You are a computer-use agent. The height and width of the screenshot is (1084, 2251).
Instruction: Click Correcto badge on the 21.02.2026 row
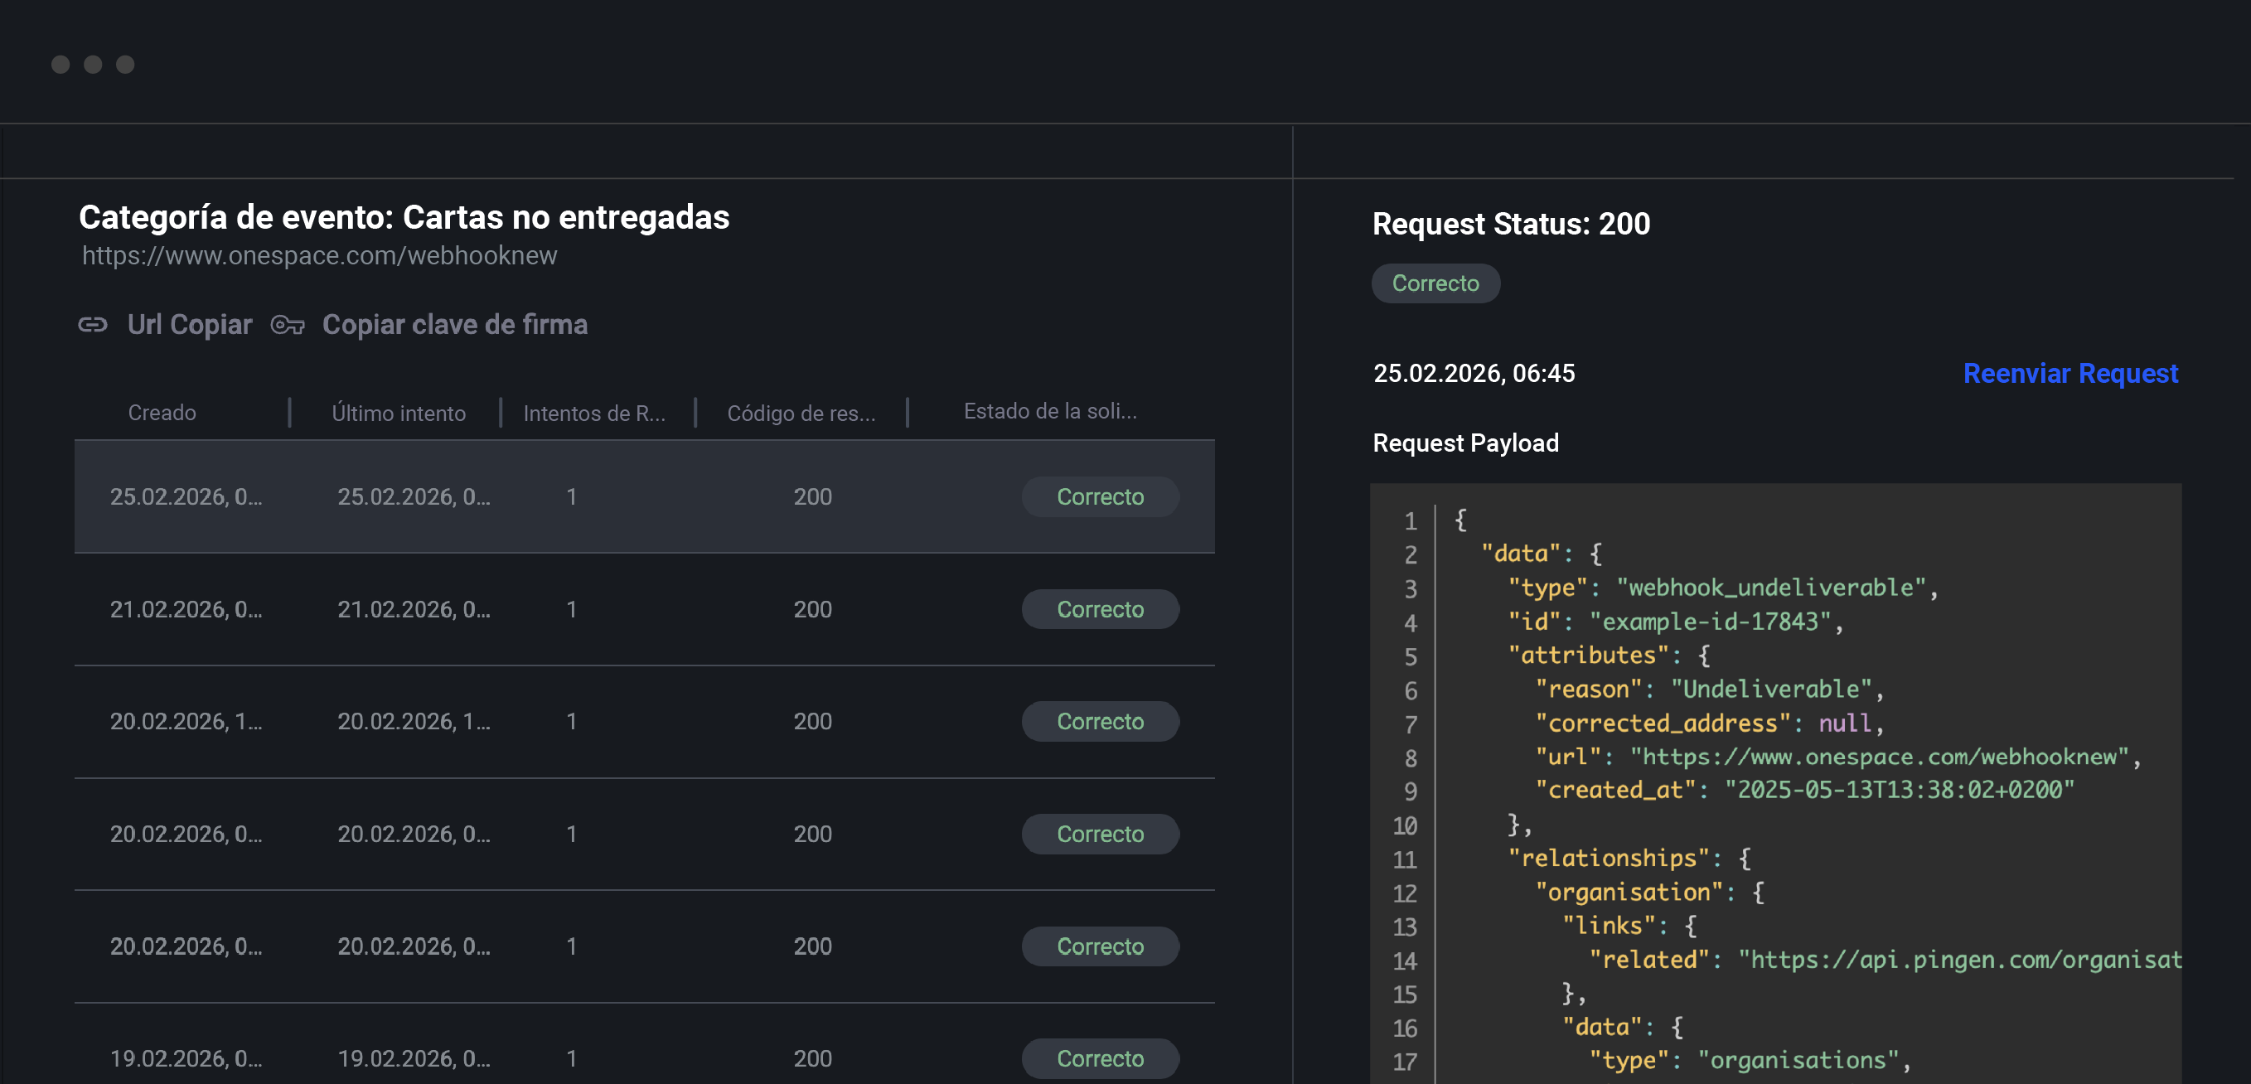point(1100,609)
